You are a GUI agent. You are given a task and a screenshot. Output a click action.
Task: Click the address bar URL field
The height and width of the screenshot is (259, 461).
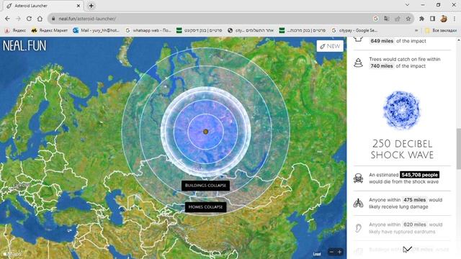pyautogui.click(x=212, y=19)
